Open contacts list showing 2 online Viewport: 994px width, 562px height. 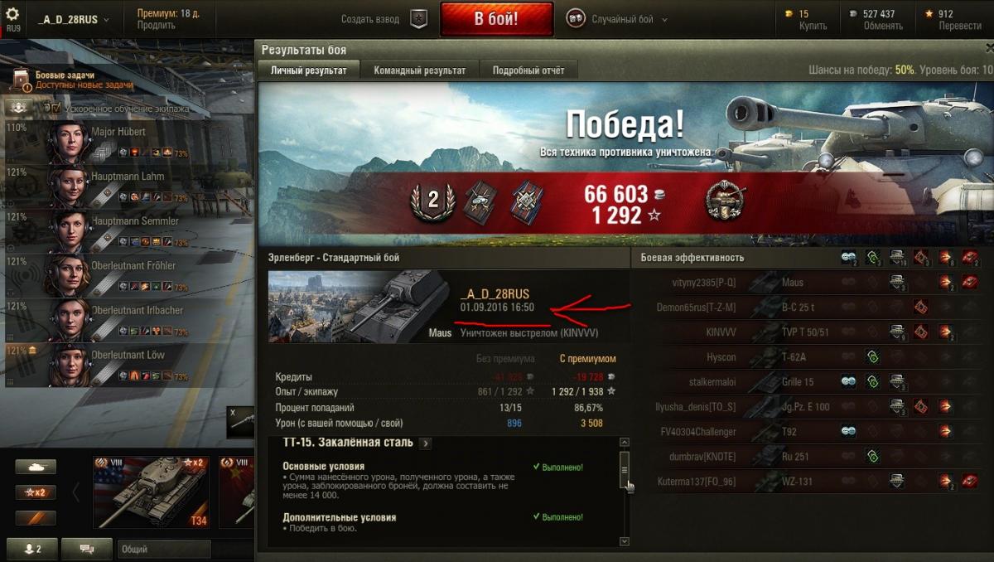coord(32,549)
